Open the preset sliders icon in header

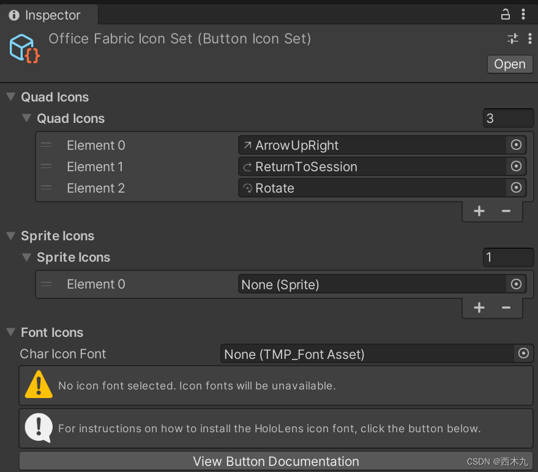(x=513, y=39)
